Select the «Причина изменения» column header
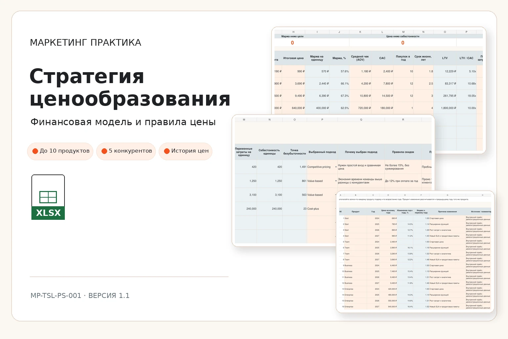 coord(447,212)
